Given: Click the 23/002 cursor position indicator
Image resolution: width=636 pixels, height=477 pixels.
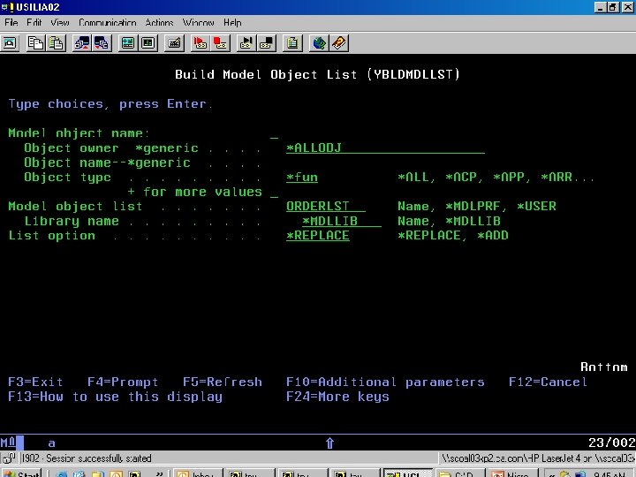Looking at the screenshot, I should click(x=611, y=443).
